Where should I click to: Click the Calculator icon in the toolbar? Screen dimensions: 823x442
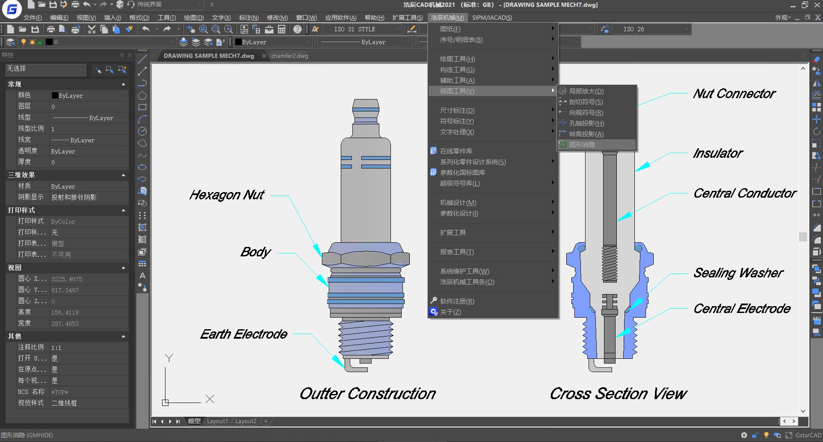282,29
